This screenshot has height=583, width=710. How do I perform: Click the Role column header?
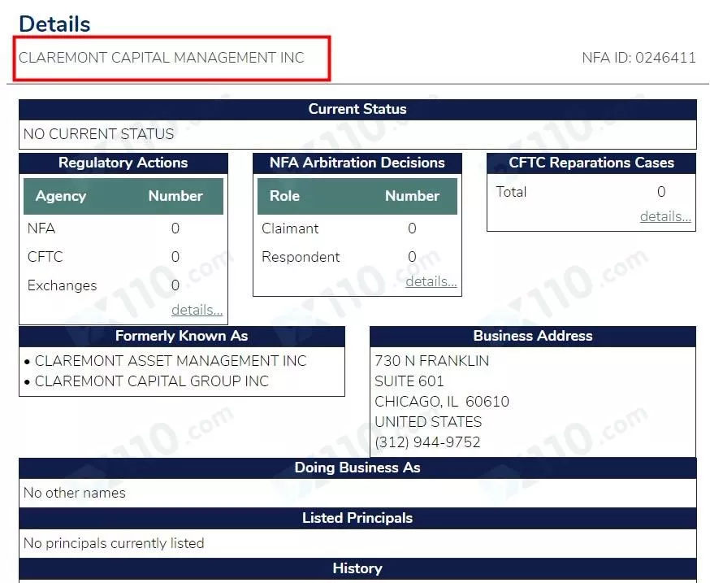click(284, 196)
